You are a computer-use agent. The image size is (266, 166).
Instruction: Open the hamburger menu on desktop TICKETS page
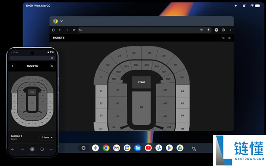point(229,38)
